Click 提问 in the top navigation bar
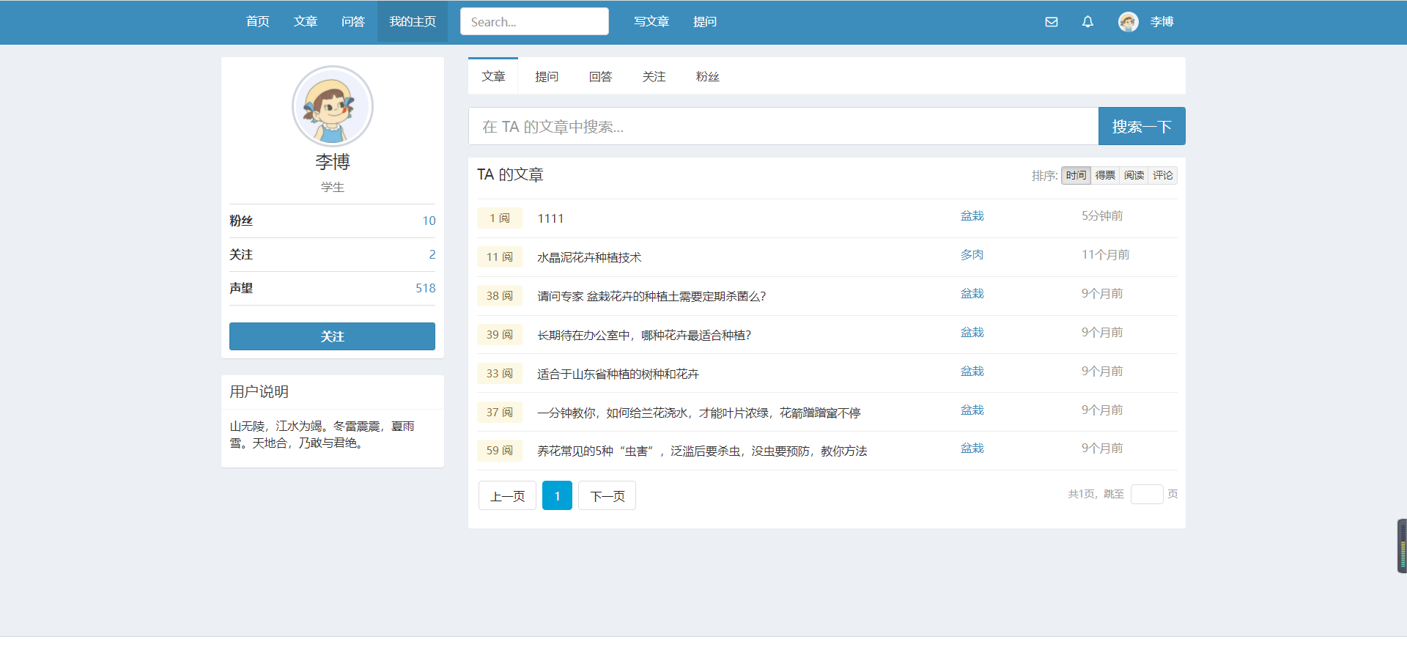The image size is (1407, 661). coord(705,22)
